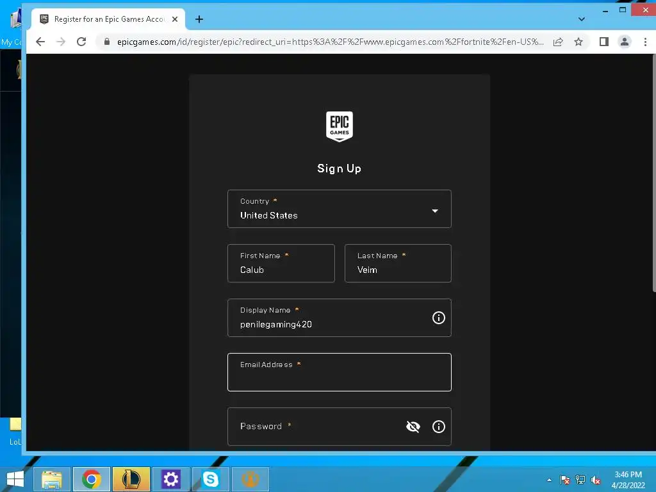Open the Chrome side panel

(x=603, y=42)
